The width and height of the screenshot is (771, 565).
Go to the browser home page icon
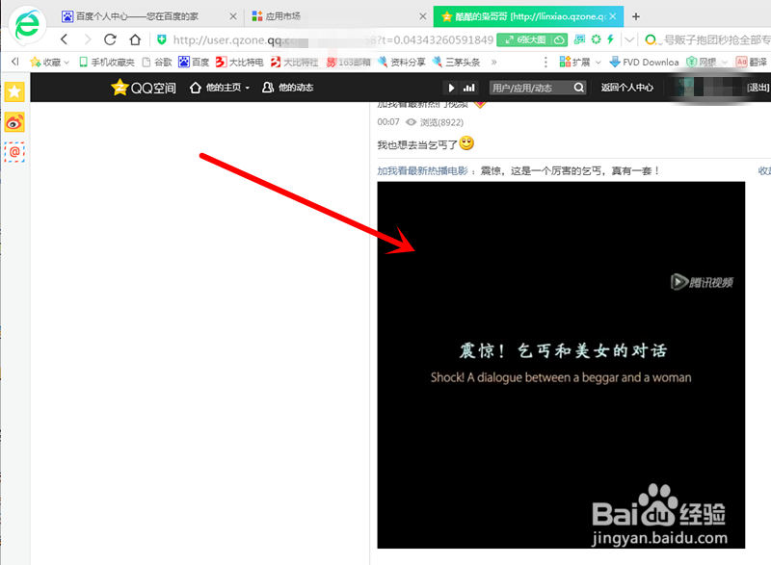[135, 39]
